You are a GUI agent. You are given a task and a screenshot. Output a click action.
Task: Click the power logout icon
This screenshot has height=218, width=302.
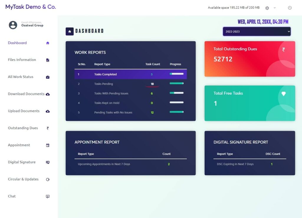click(290, 8)
